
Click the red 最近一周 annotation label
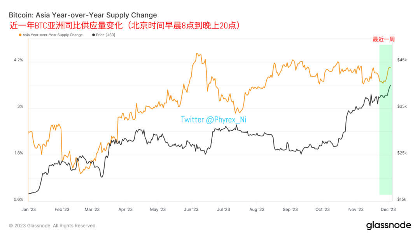click(383, 40)
